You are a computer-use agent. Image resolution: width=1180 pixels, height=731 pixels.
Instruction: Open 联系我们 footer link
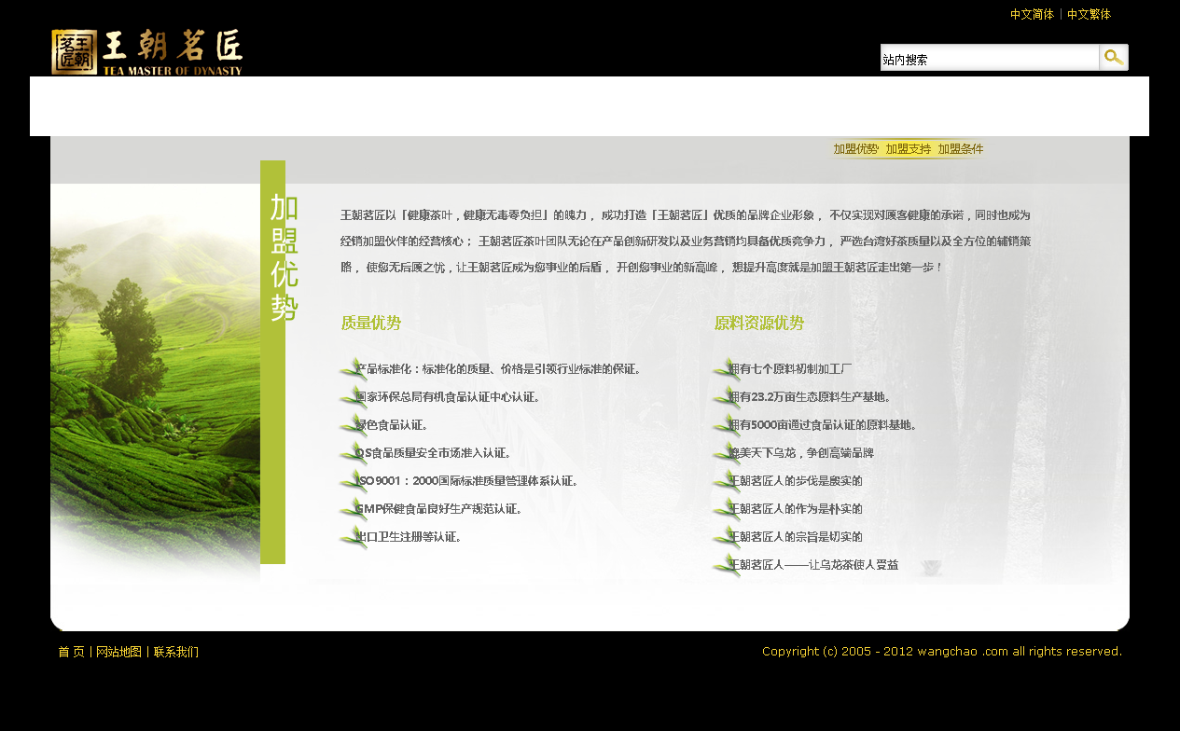tap(176, 652)
